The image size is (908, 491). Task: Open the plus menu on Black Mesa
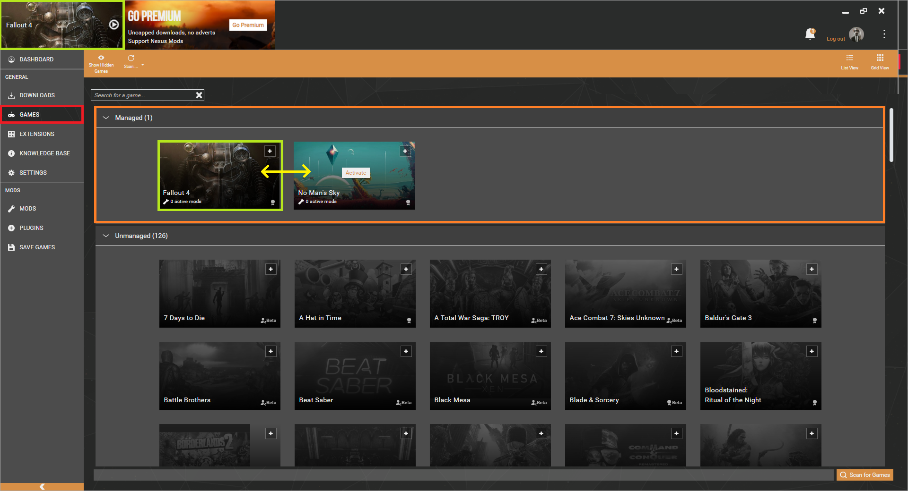541,351
